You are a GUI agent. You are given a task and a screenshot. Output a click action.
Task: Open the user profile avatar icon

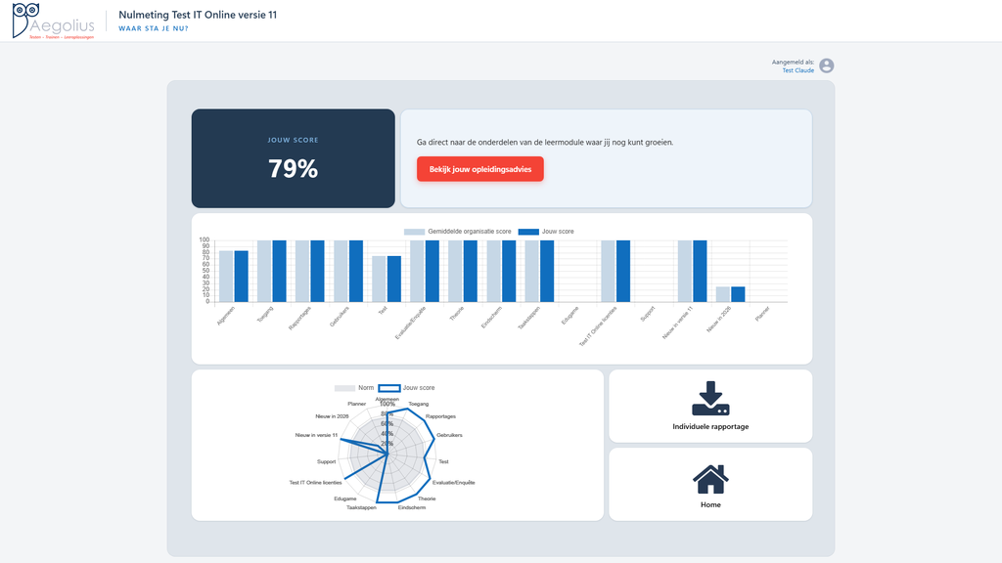click(x=826, y=65)
